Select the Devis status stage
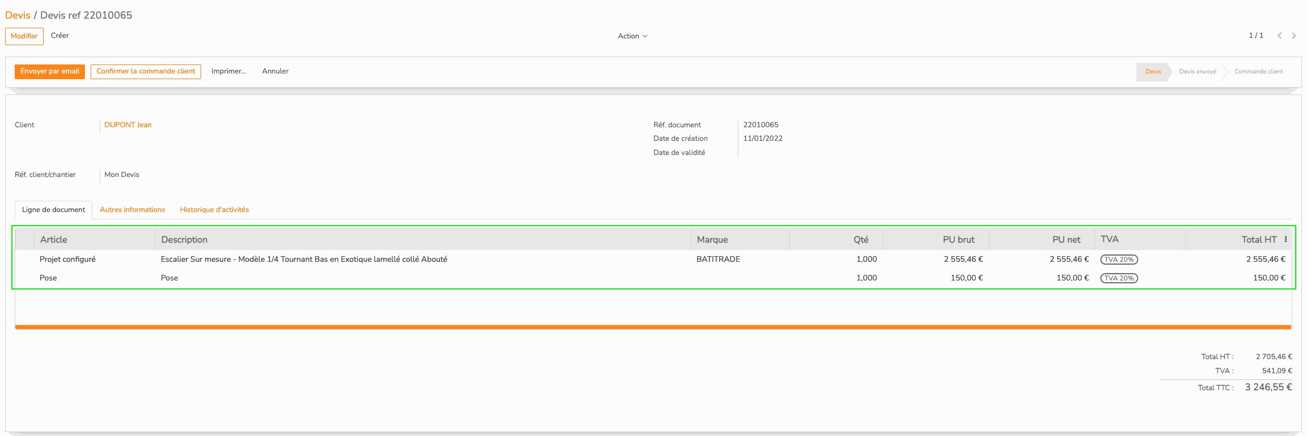 pos(1153,72)
